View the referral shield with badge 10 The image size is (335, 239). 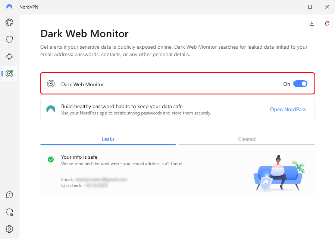point(9,212)
